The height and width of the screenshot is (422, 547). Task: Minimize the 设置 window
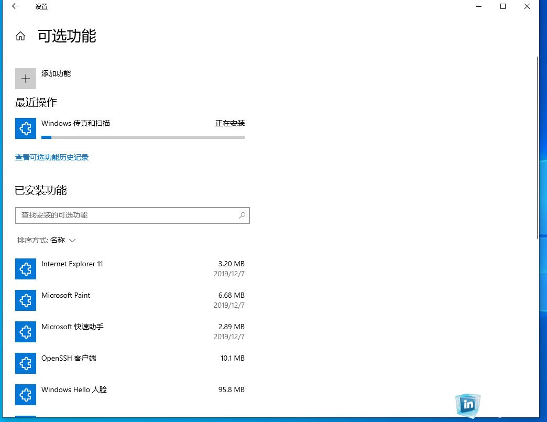[x=479, y=6]
